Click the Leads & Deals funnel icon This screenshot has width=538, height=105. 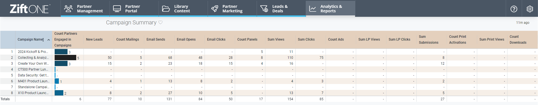264,9
